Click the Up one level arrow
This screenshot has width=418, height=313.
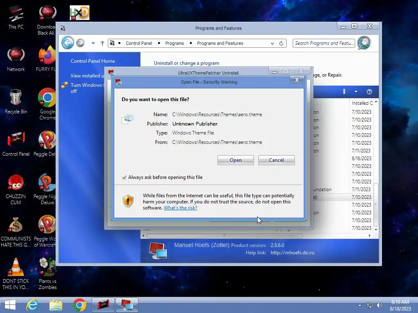(102, 43)
